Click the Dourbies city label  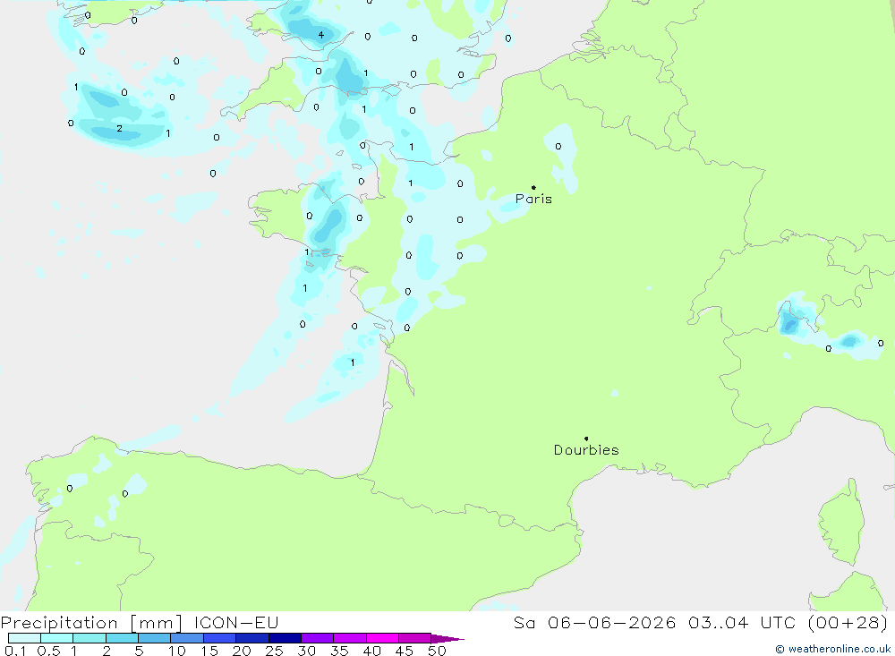point(586,450)
